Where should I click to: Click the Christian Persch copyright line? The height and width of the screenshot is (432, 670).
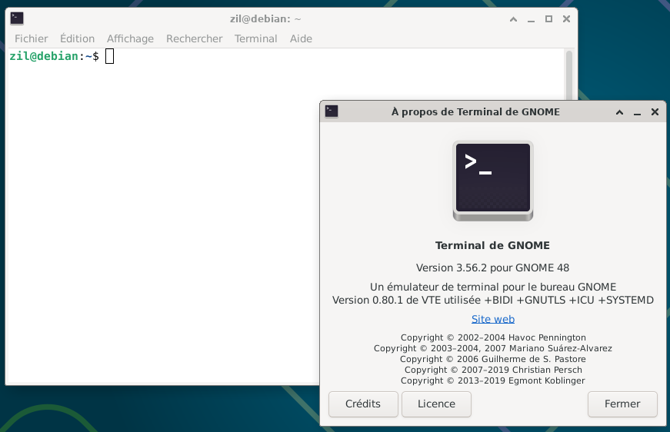[493, 370]
